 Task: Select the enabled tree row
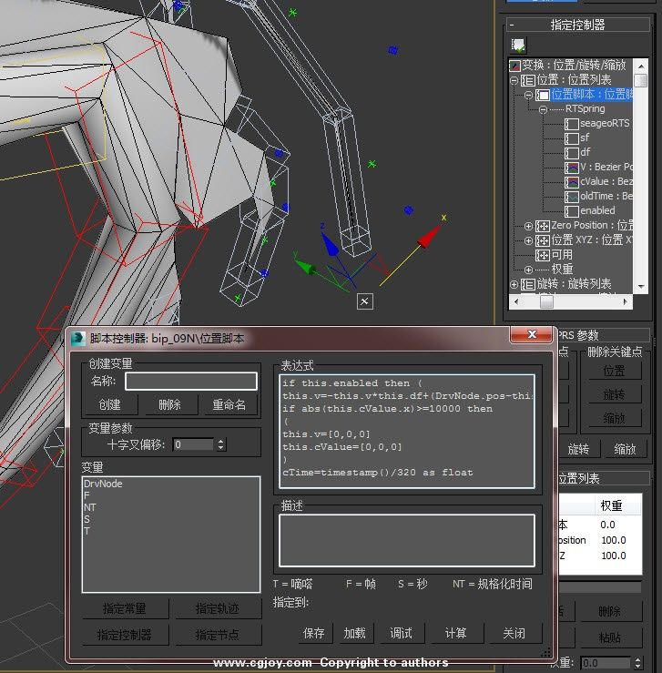(x=597, y=210)
